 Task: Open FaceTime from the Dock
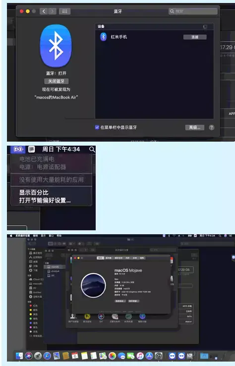130,356
